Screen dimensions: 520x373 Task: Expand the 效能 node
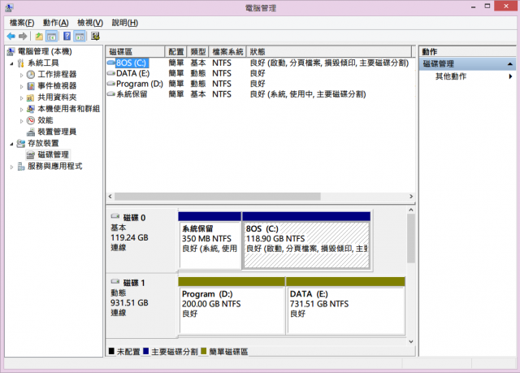[22, 121]
